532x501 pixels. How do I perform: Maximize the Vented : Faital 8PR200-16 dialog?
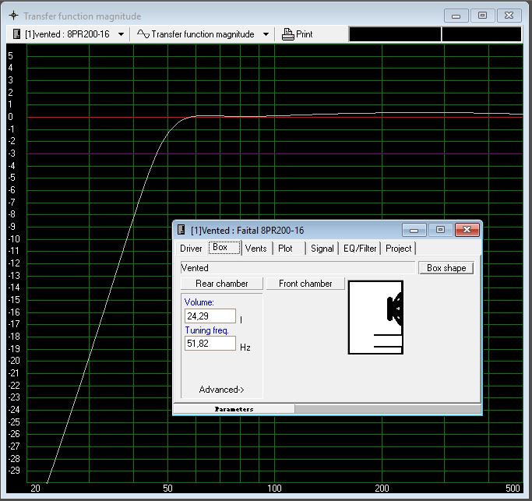pos(440,230)
